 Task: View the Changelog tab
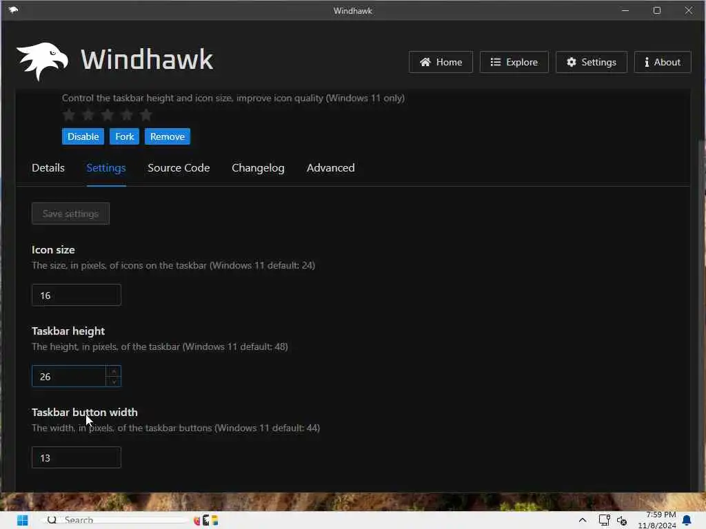258,168
